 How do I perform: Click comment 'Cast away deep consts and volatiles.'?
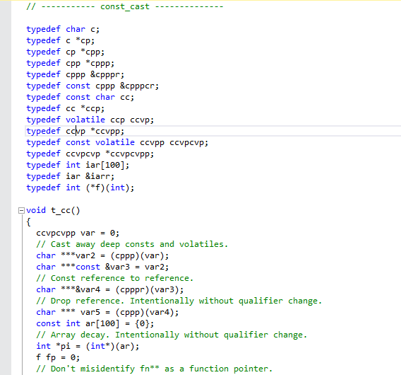pos(132,244)
